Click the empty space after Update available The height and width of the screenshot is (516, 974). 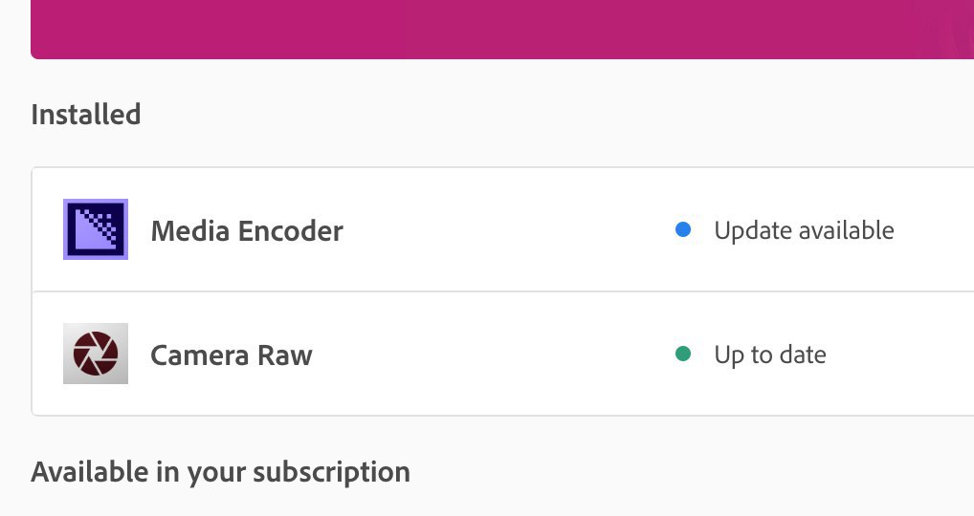pyautogui.click(x=934, y=230)
